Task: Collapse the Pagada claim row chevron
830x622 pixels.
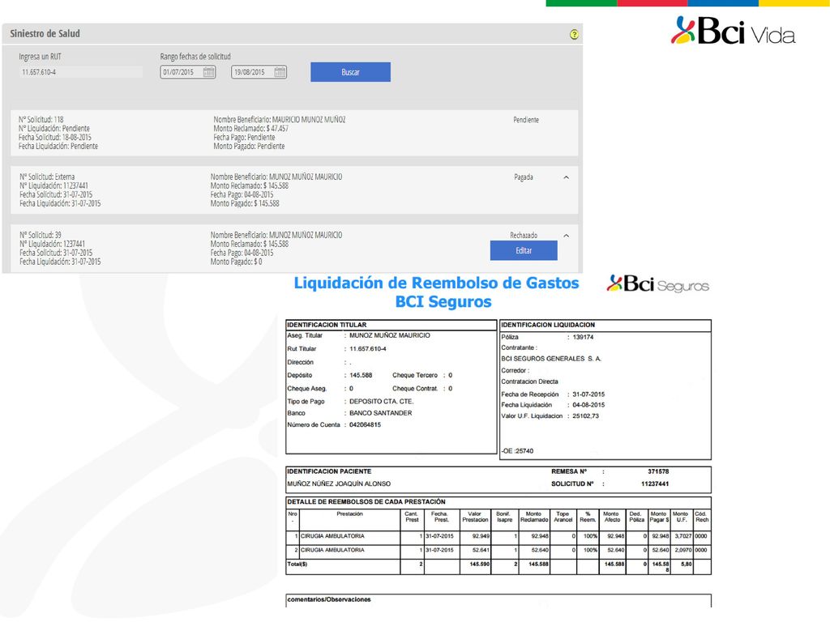Action: (567, 177)
